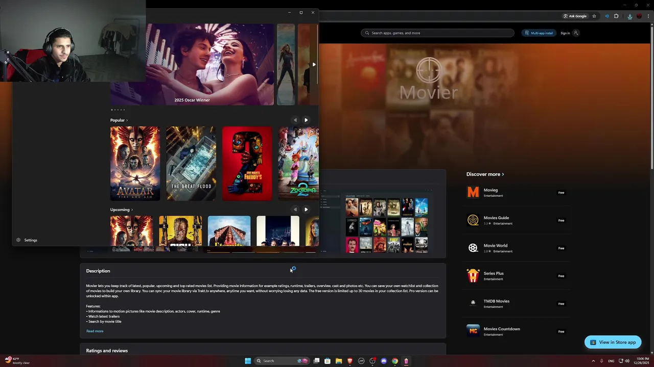Open the browser Extensions puzzle icon

point(616,16)
